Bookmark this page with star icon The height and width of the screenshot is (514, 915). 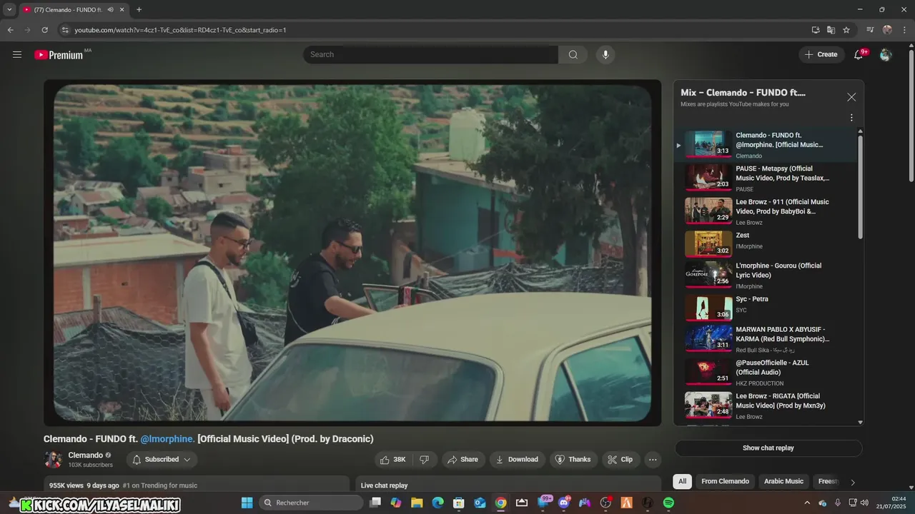[x=846, y=30]
